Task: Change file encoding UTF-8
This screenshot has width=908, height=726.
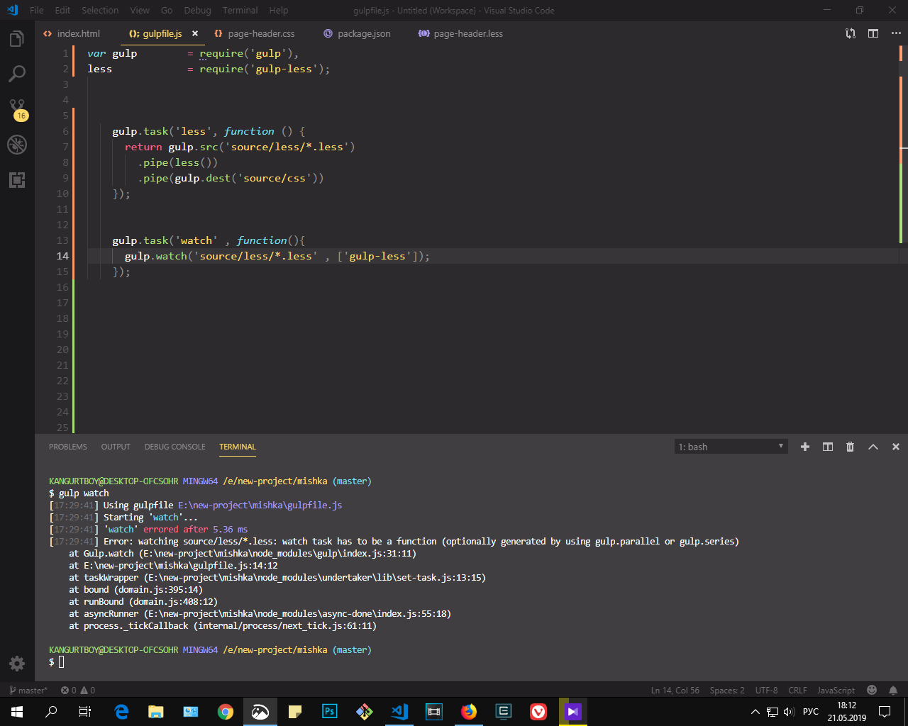Action: [x=766, y=690]
